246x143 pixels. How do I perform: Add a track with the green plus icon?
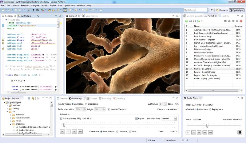(x=187, y=21)
